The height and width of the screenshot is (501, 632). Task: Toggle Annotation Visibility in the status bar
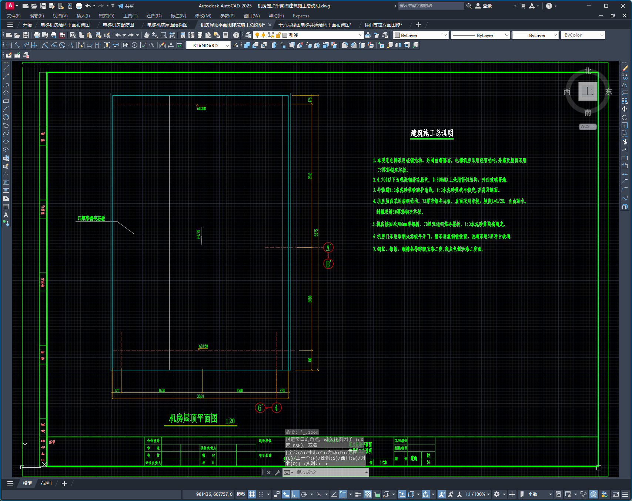pyautogui.click(x=441, y=494)
